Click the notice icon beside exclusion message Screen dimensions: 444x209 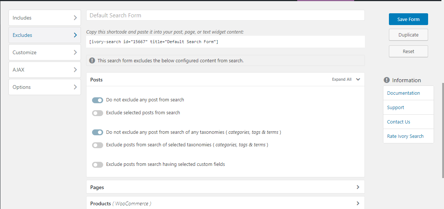coord(92,60)
